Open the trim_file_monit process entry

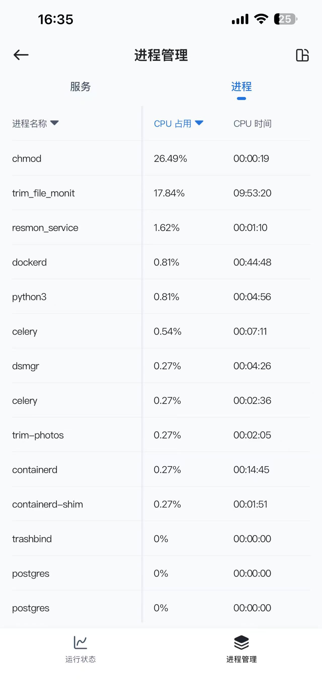point(43,193)
